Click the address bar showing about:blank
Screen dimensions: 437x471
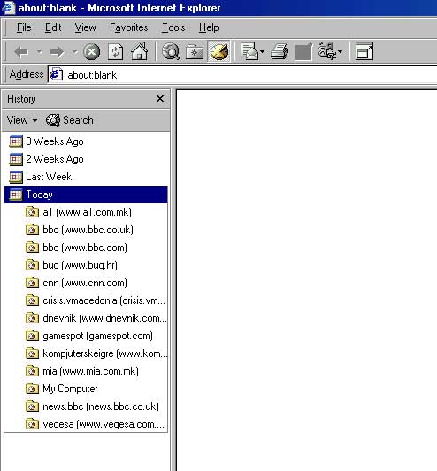click(242, 75)
